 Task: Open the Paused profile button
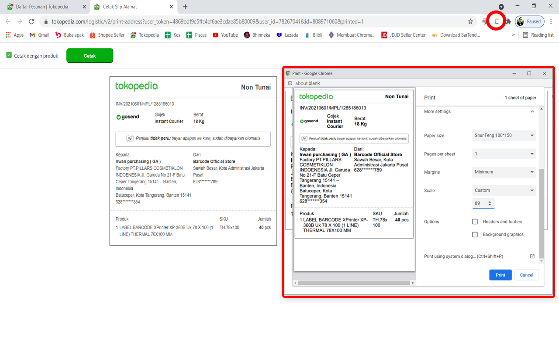[x=529, y=21]
